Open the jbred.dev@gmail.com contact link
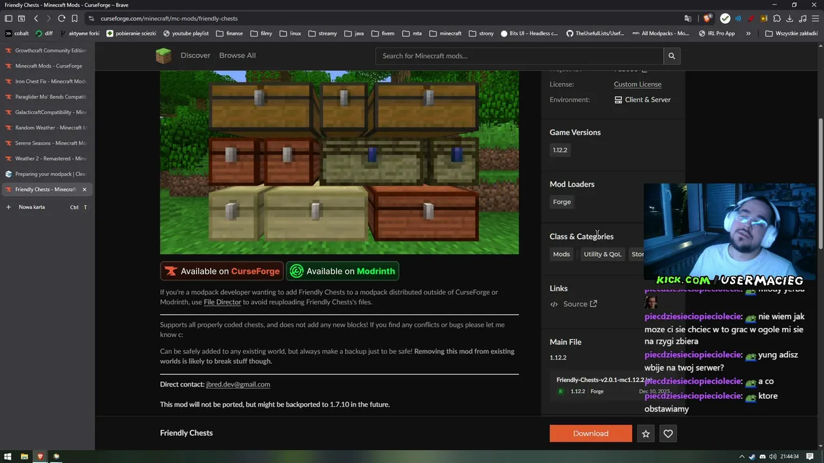This screenshot has width=824, height=463. point(238,385)
